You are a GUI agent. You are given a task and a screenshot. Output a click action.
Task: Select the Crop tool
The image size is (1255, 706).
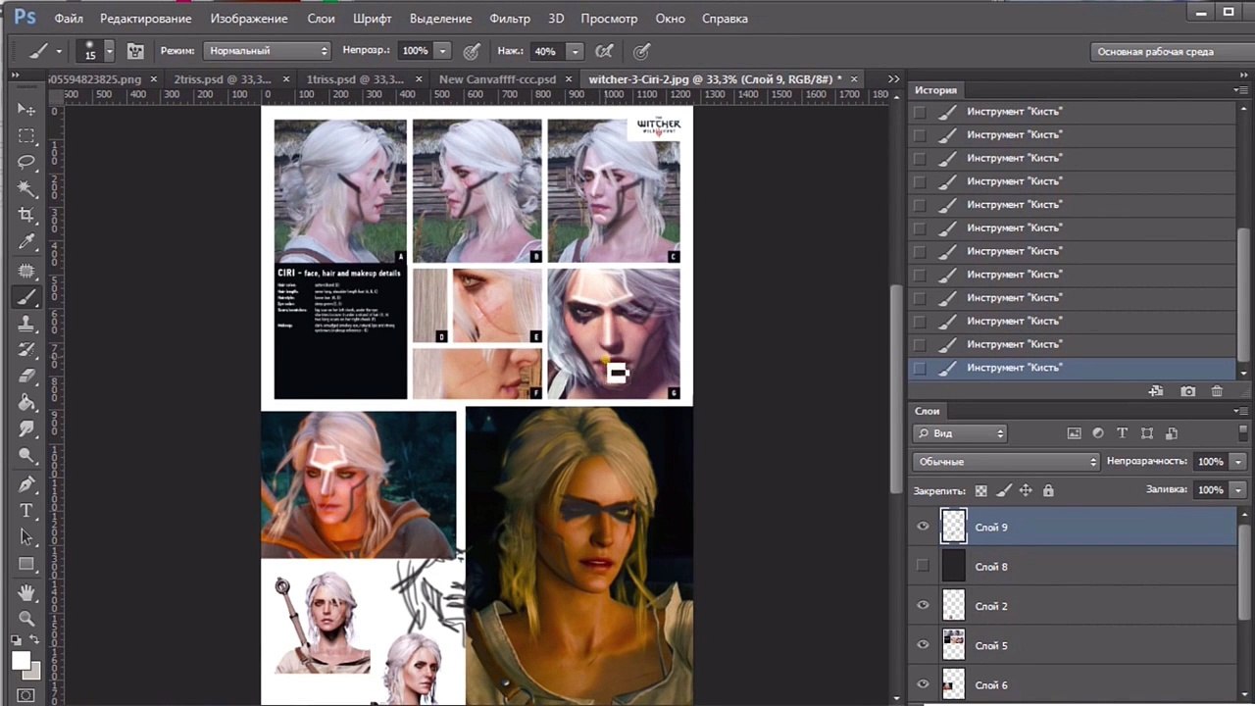click(26, 215)
